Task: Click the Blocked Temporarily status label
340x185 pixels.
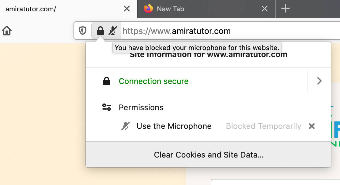Action: [263, 126]
